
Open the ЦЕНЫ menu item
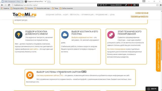(x=112, y=15)
